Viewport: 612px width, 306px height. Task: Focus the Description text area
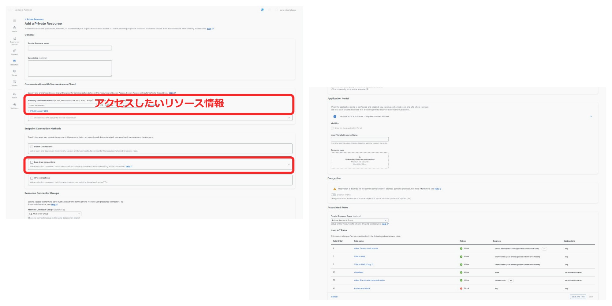(x=70, y=68)
